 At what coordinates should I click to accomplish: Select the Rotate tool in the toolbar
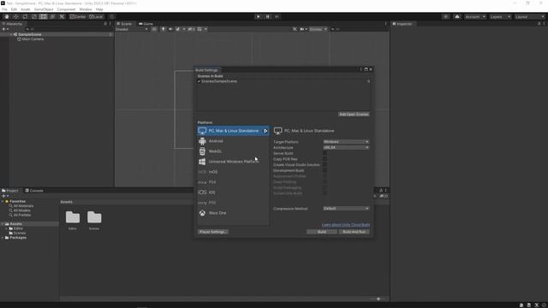click(25, 17)
